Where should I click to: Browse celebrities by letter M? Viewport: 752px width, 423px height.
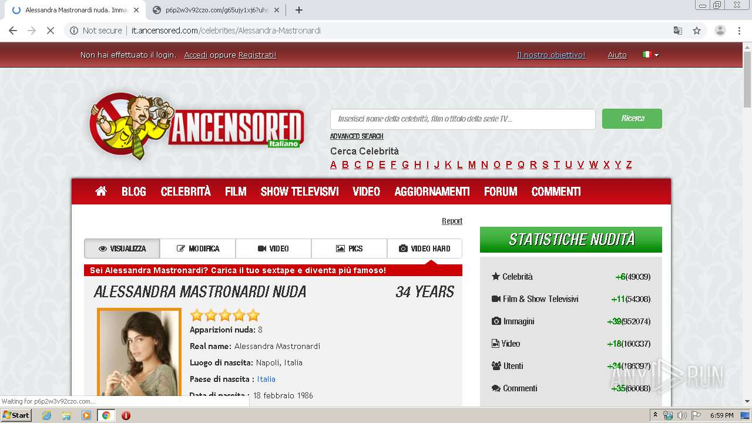coord(472,165)
